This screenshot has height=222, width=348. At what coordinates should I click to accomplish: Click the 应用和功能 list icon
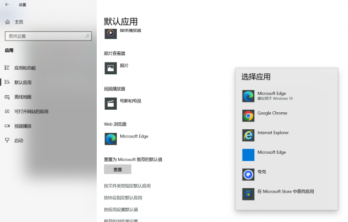coord(7,68)
